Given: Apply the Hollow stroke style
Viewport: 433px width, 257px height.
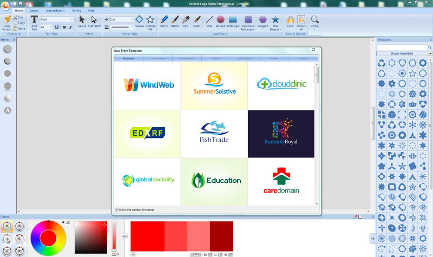Looking at the screenshot, I should [x=139, y=22].
